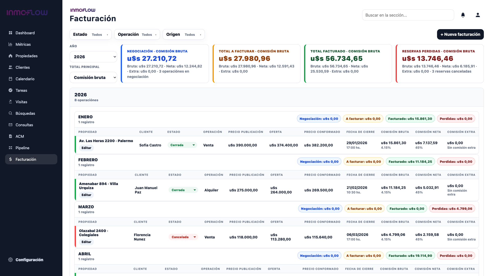Click the InmoFlow sidebar logo
This screenshot has height=276, width=491.
(27, 13)
